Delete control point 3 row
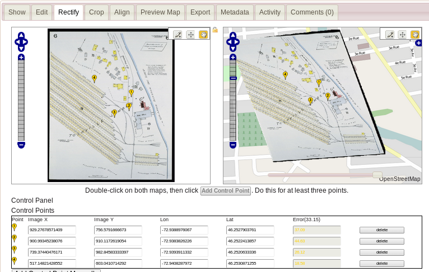 [x=381, y=252]
